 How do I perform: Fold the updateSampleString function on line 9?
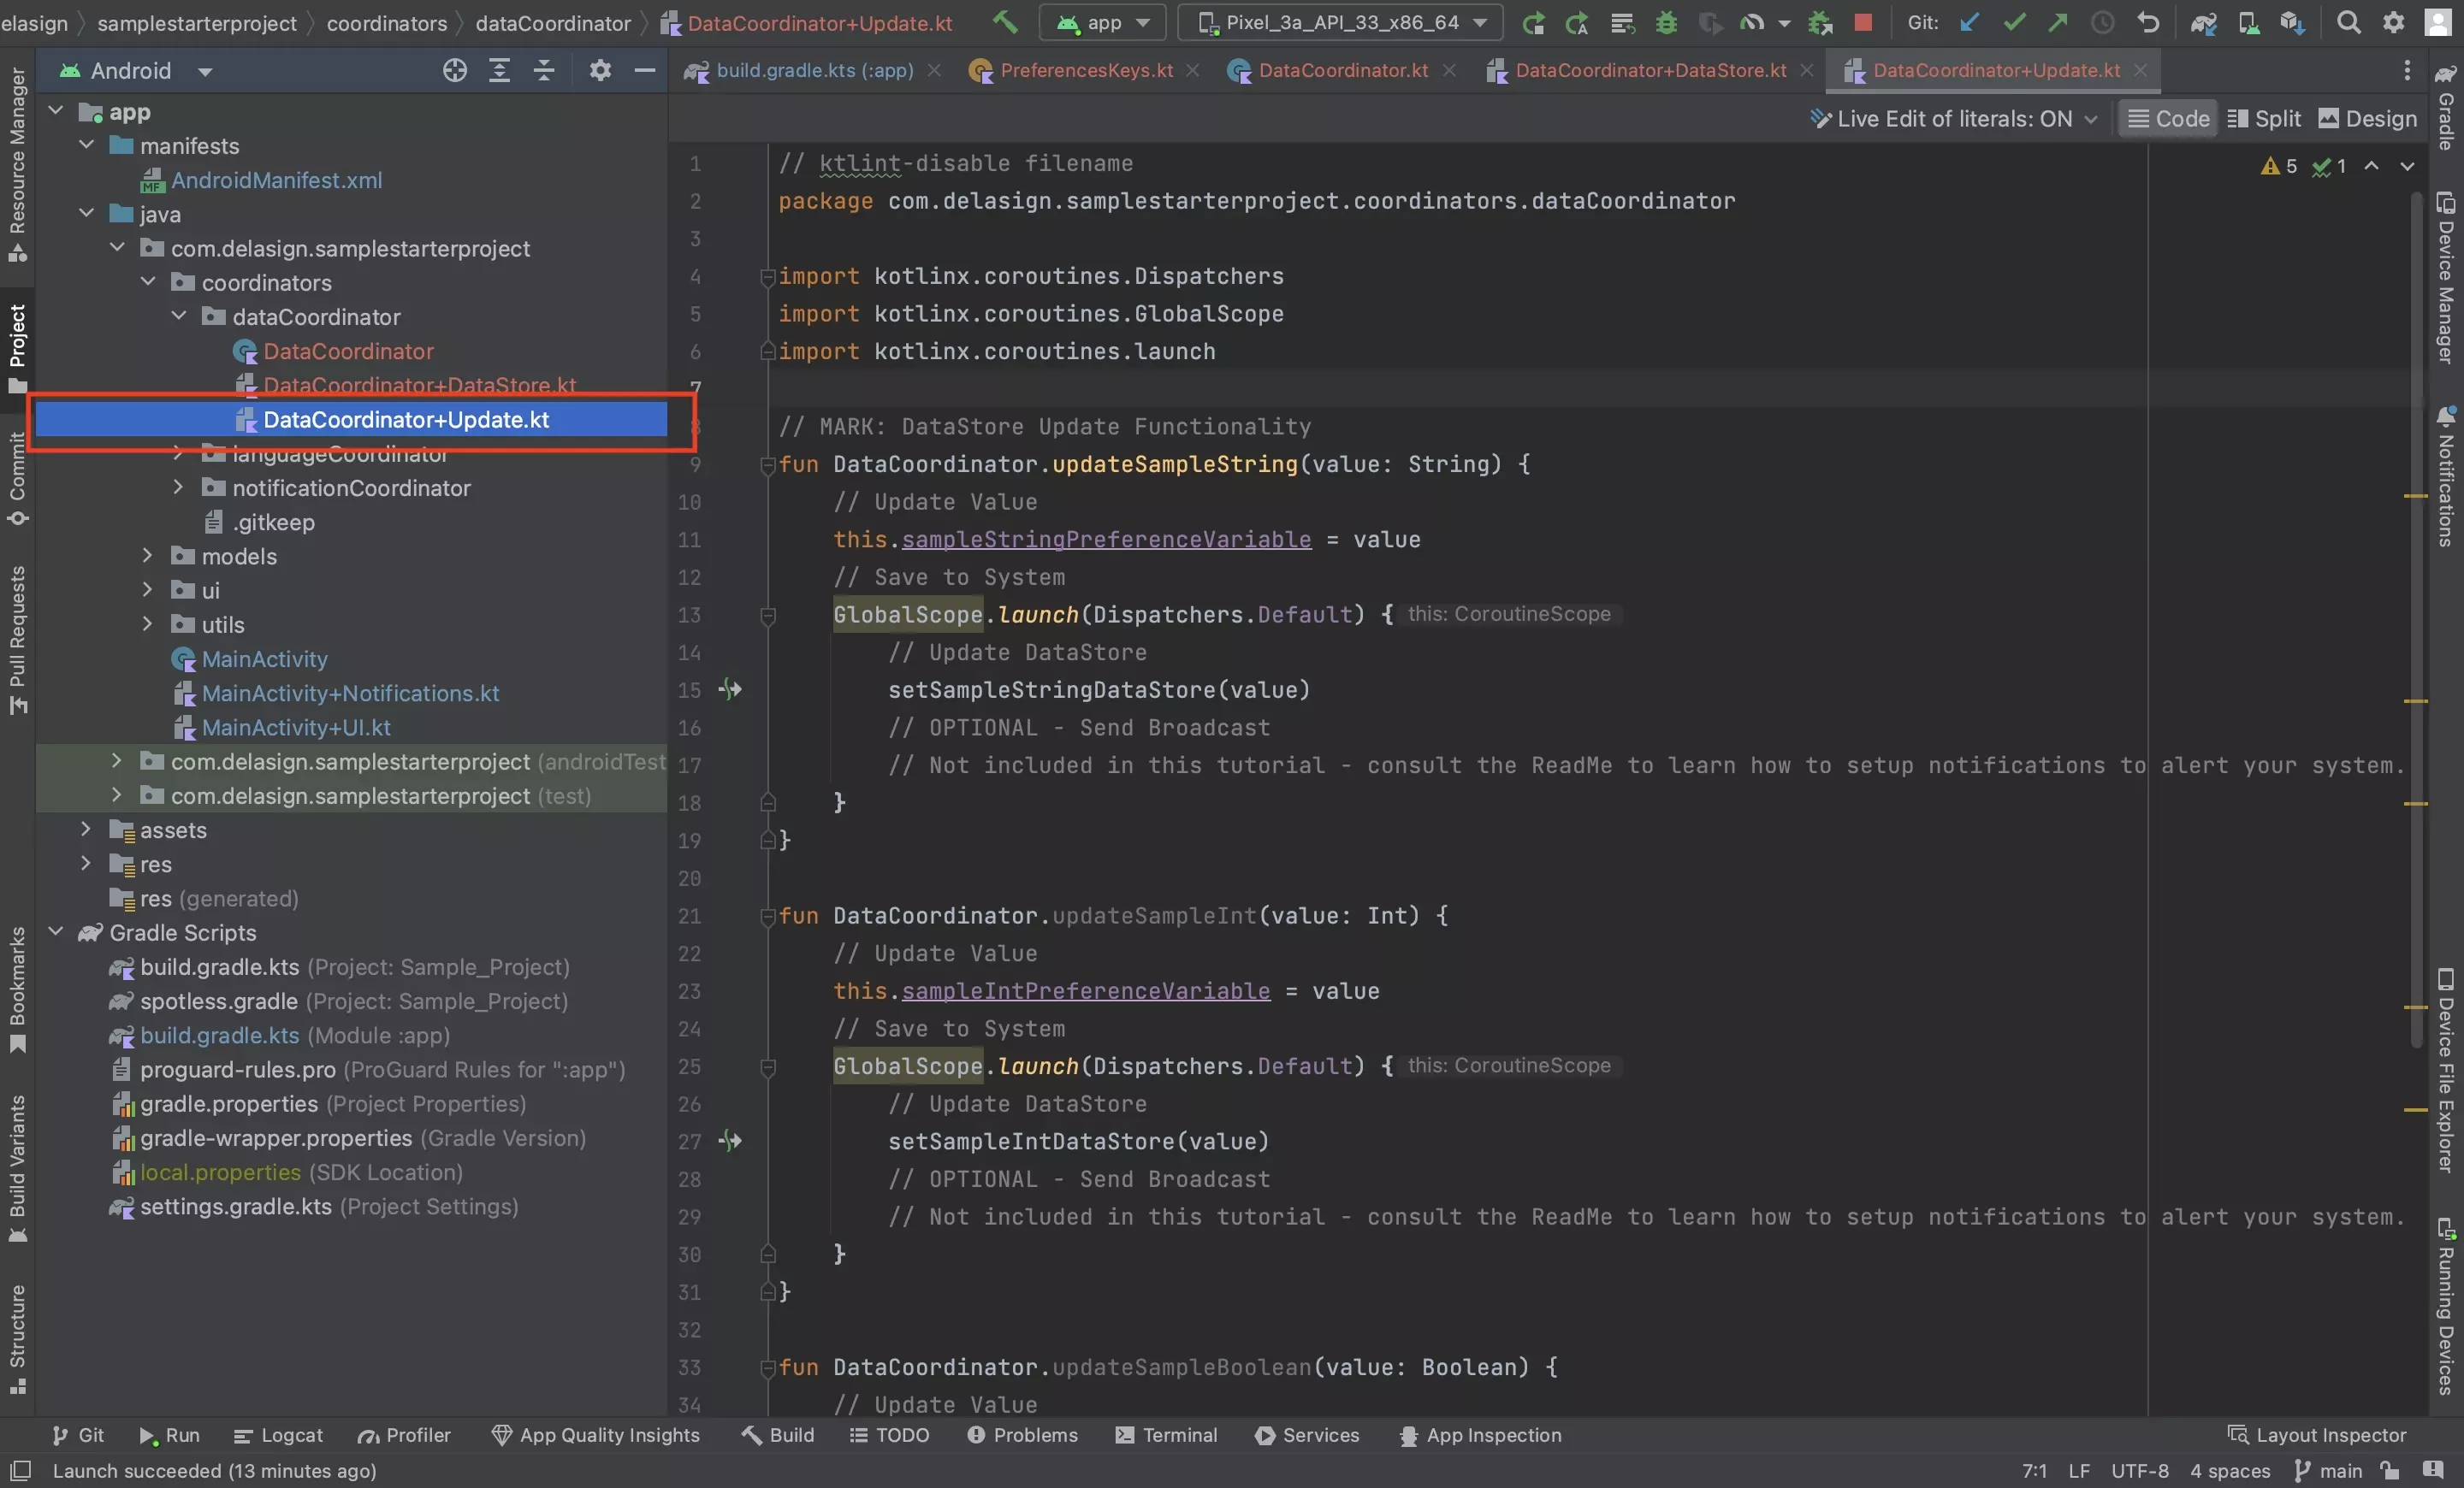pos(768,464)
